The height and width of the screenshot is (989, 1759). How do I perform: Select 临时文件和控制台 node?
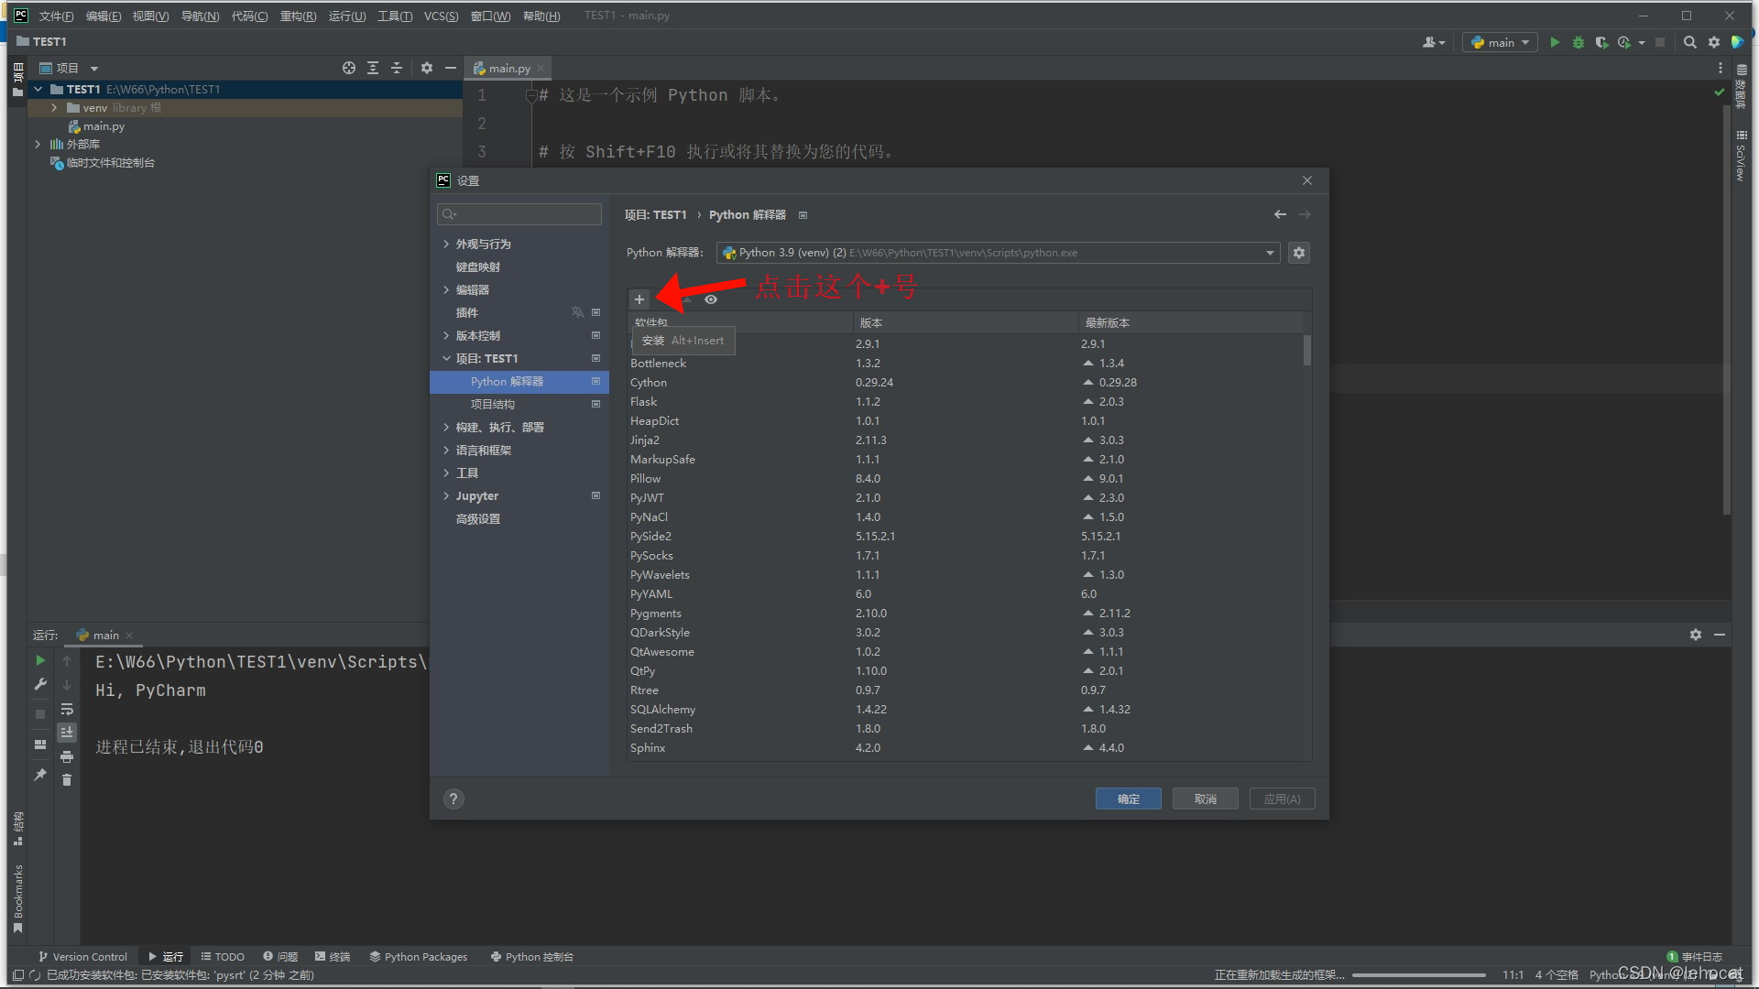pos(110,163)
